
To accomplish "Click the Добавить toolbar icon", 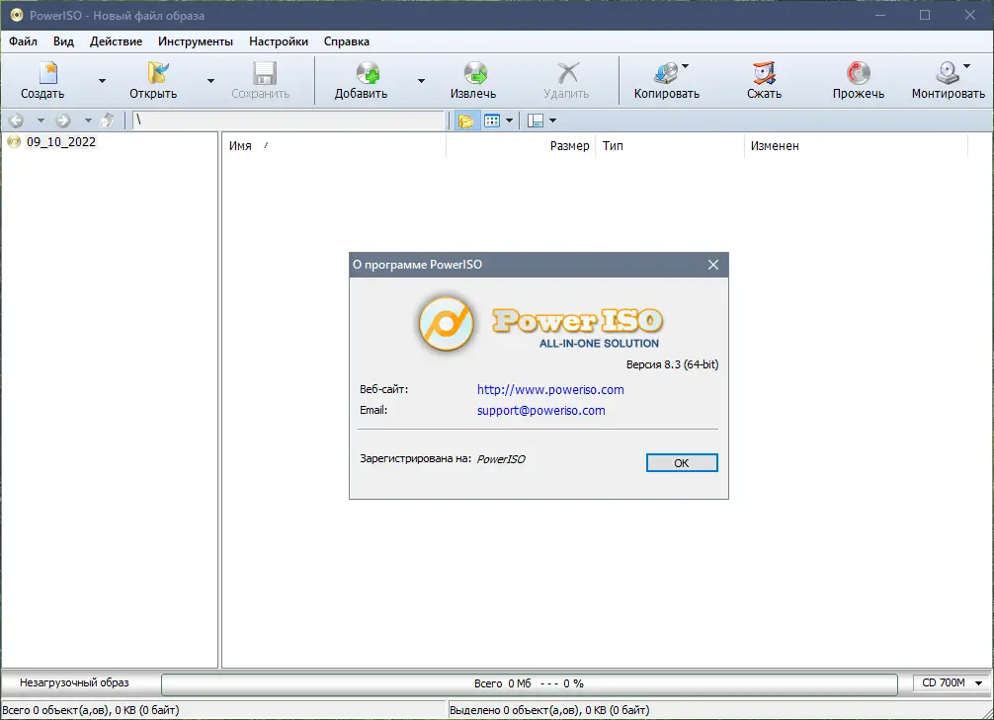I will 367,73.
